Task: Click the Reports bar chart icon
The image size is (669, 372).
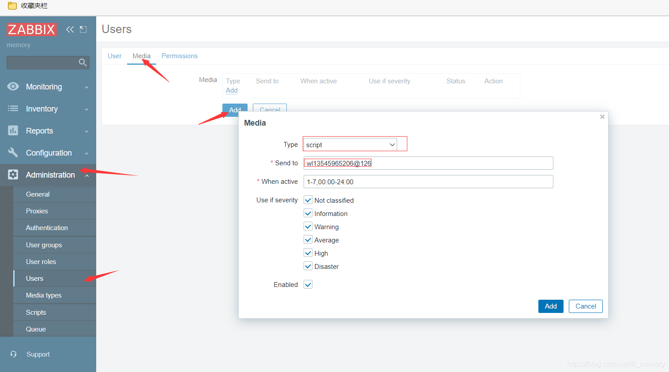Action: click(13, 130)
